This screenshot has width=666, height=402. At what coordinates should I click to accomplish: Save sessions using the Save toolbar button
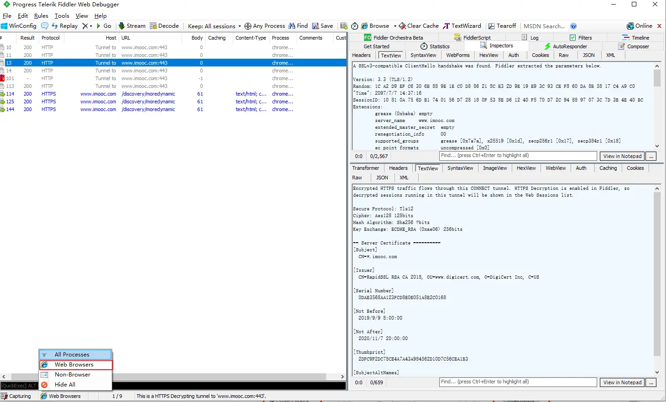pyautogui.click(x=323, y=26)
